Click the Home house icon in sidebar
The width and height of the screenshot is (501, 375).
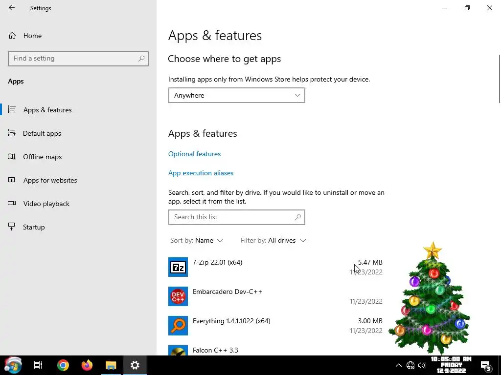[12, 35]
